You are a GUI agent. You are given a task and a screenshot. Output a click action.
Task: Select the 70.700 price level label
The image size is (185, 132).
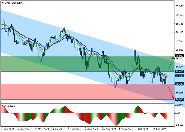[179, 84]
